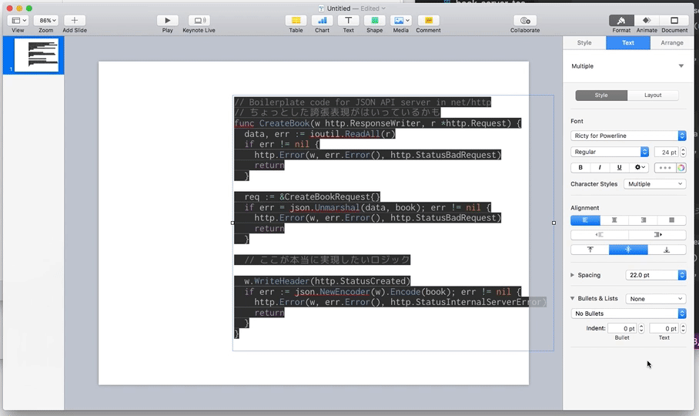Open Collaborate sharing options
699x416 pixels.
tap(525, 20)
